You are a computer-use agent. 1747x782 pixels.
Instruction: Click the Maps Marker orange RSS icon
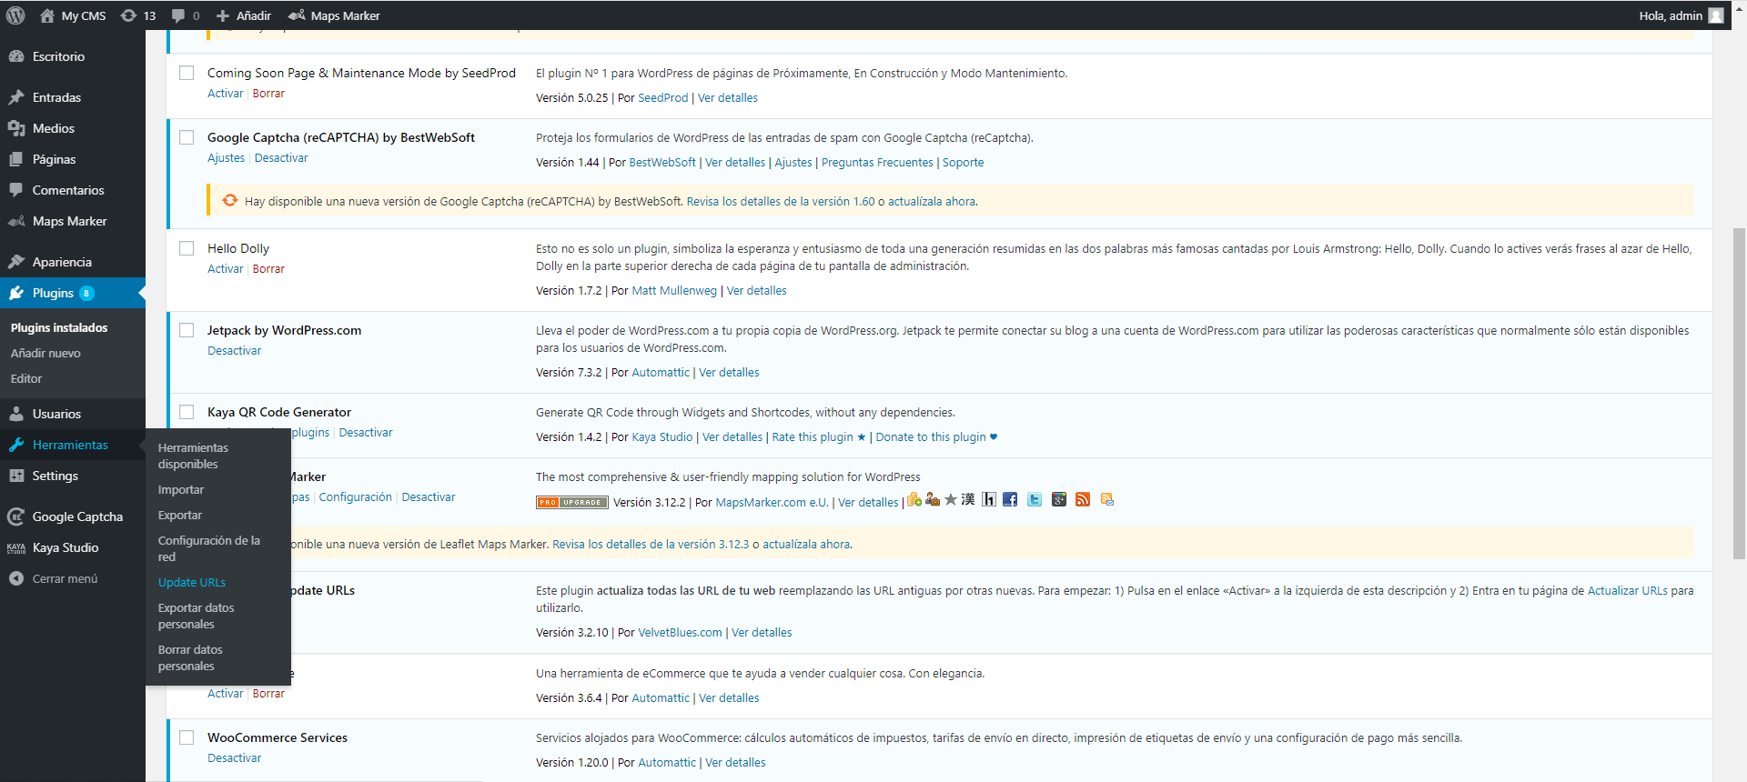[x=1083, y=499]
